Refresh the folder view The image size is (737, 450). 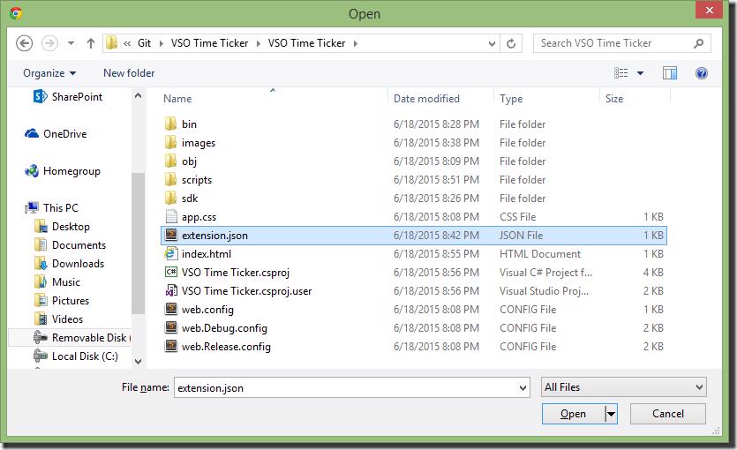[x=511, y=44]
